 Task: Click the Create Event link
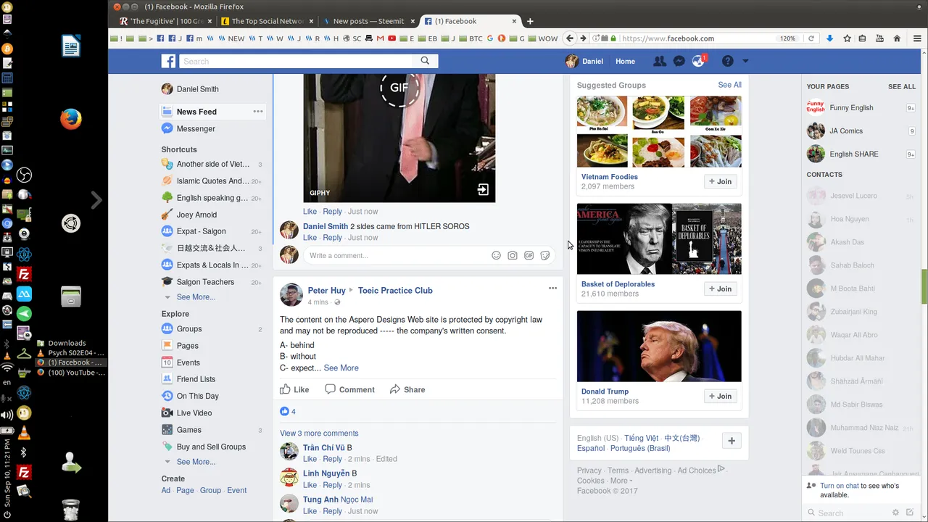click(237, 490)
